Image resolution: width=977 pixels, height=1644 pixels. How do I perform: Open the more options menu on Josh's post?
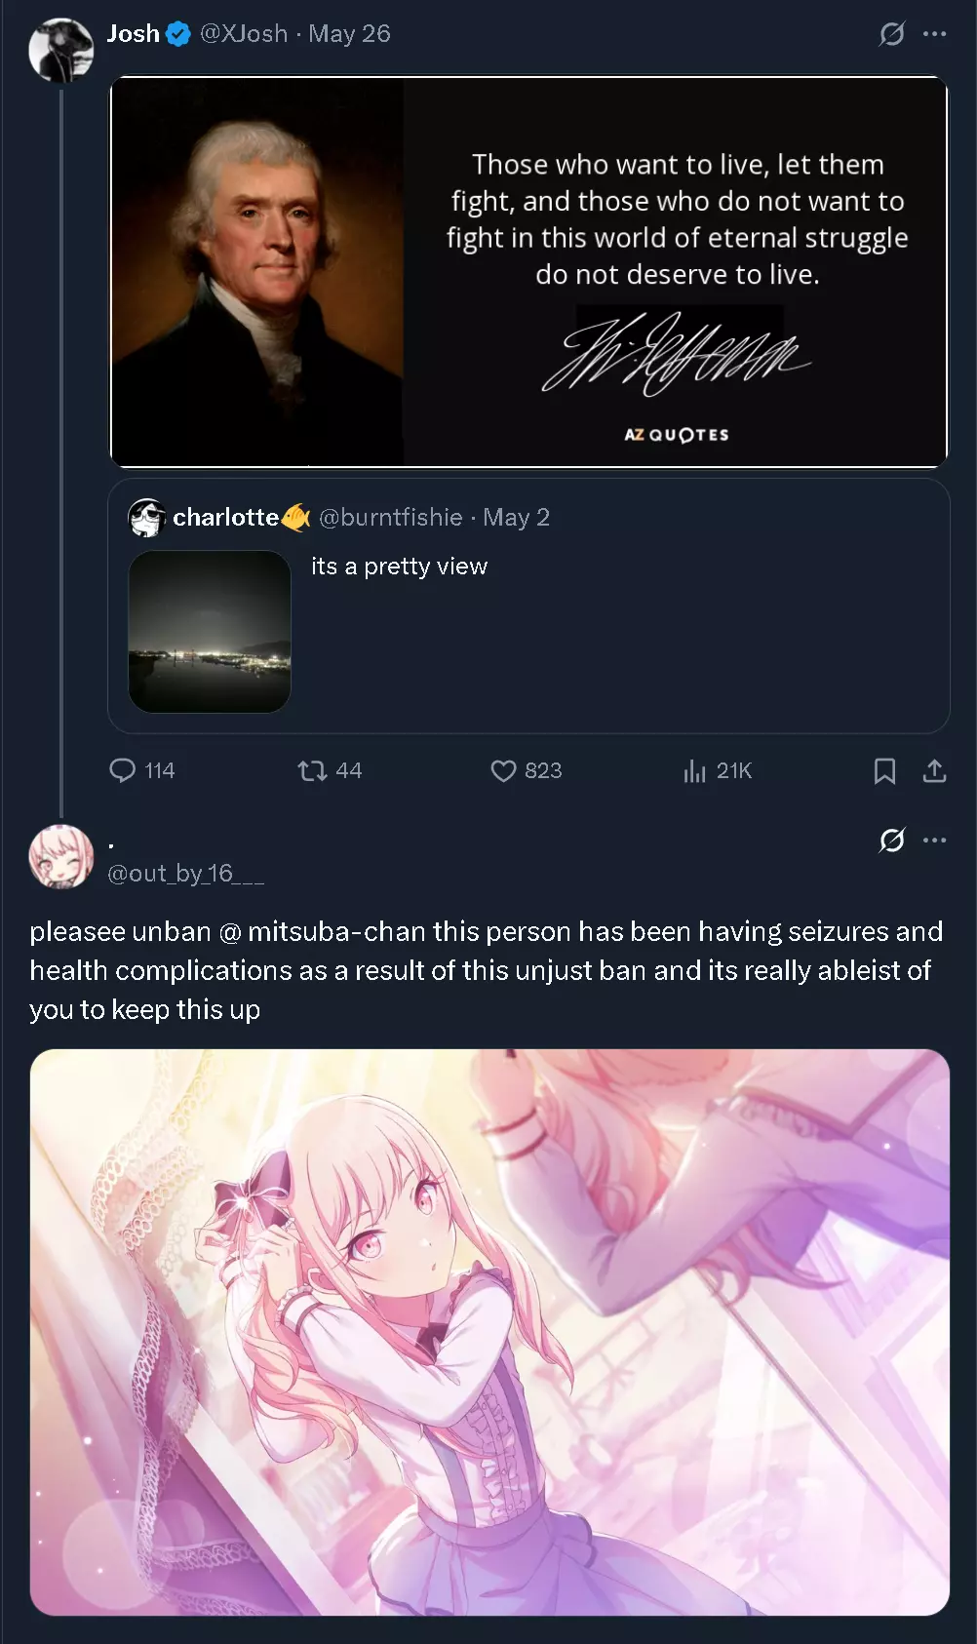935,34
